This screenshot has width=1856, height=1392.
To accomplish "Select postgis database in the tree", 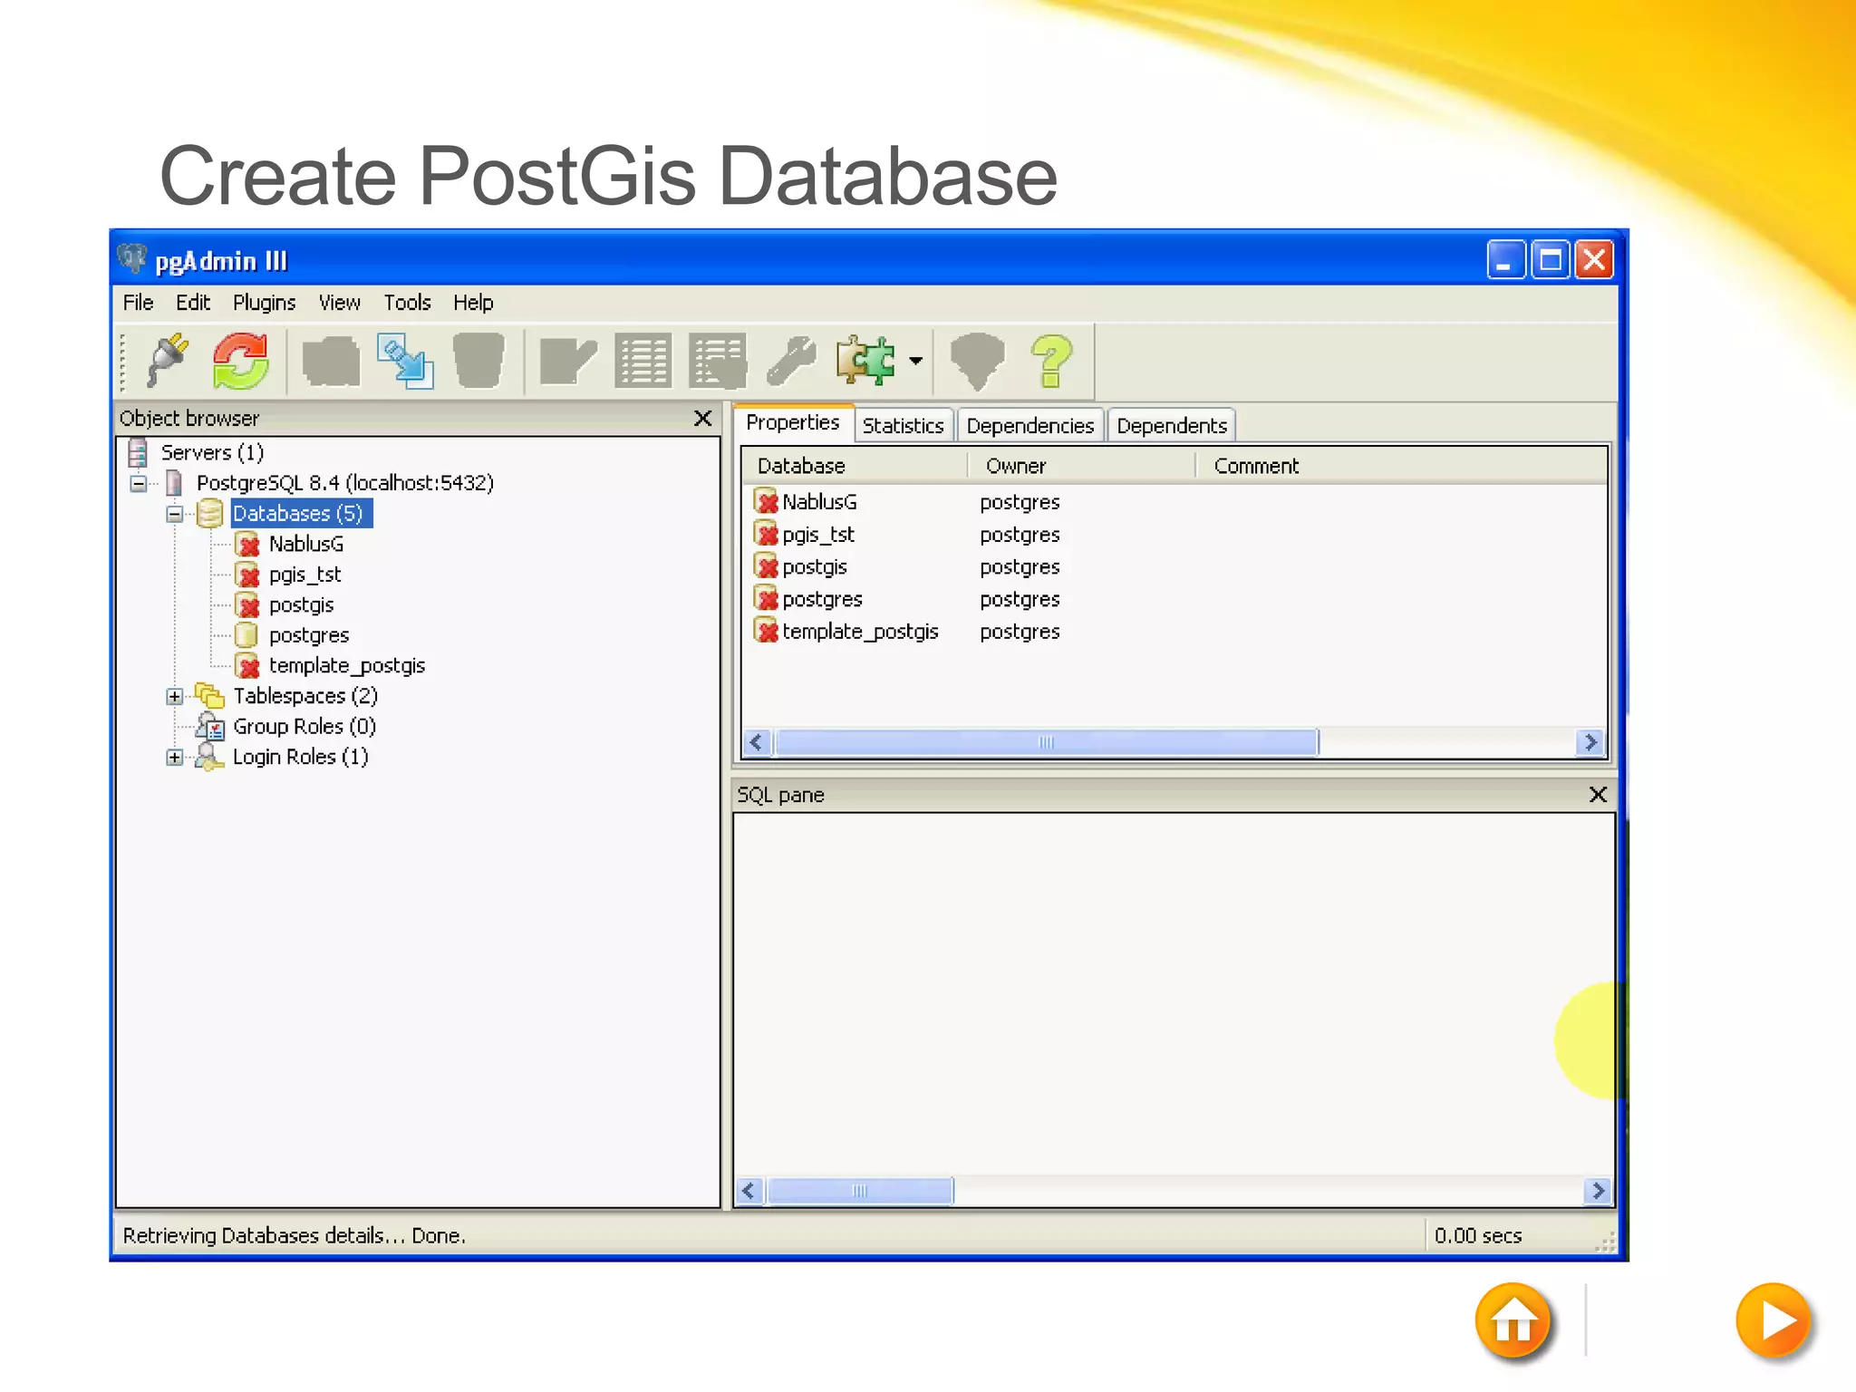I will click(x=301, y=604).
